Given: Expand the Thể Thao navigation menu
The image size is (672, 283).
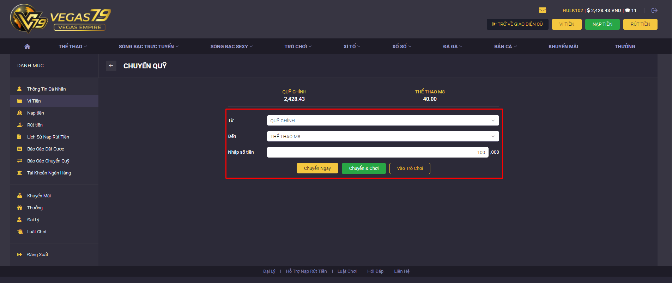Looking at the screenshot, I should (x=73, y=47).
